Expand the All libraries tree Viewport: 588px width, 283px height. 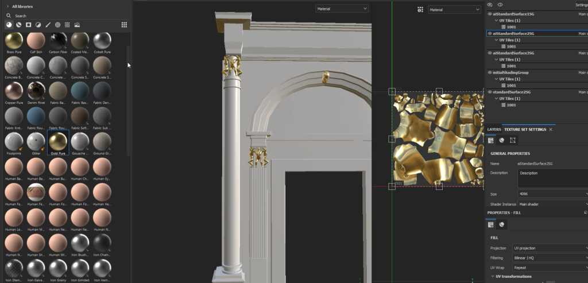[x=7, y=6]
